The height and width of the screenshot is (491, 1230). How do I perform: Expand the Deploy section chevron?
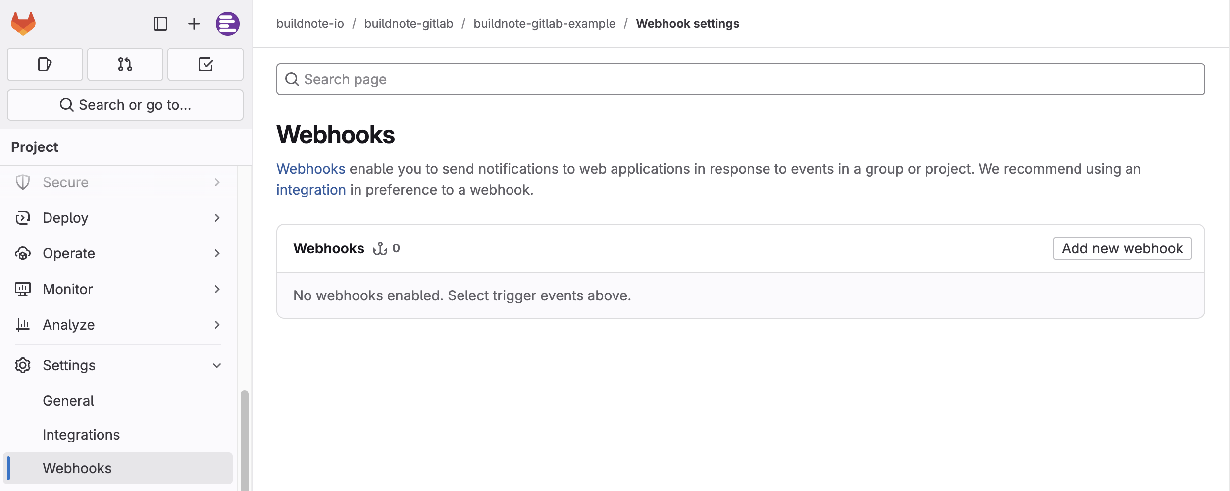coord(217,218)
